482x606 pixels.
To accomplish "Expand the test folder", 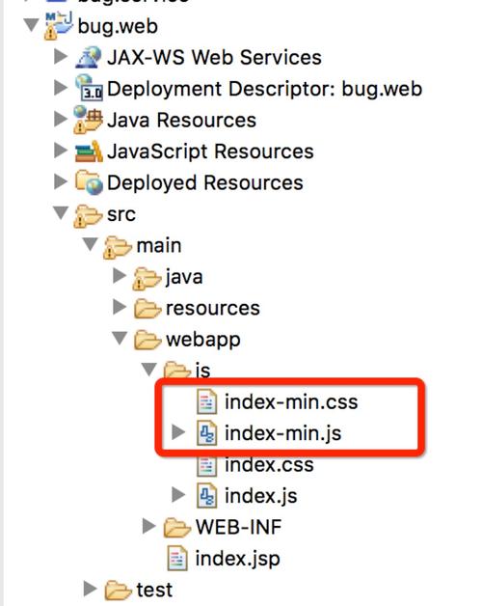I will click(90, 589).
